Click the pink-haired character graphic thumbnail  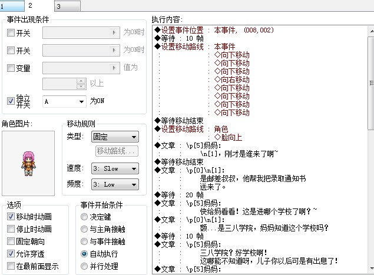pyautogui.click(x=28, y=163)
